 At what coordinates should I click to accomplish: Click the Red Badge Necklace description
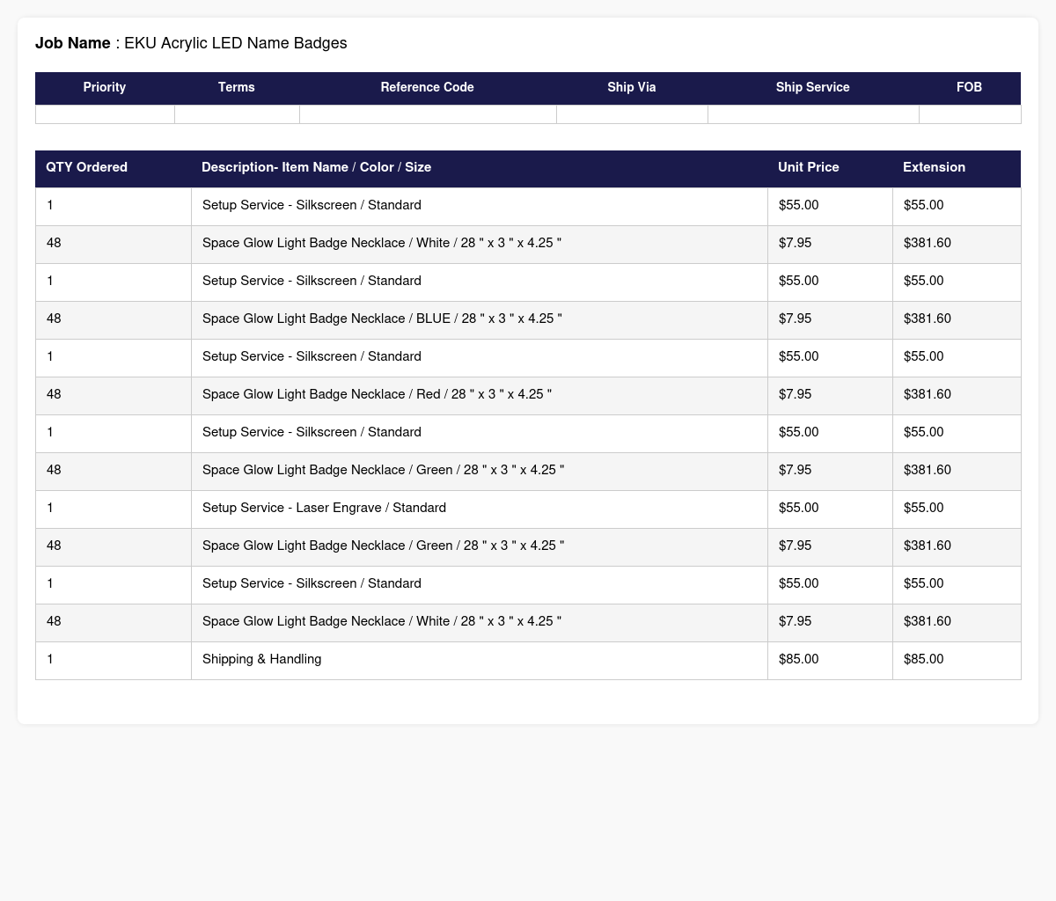coord(377,394)
